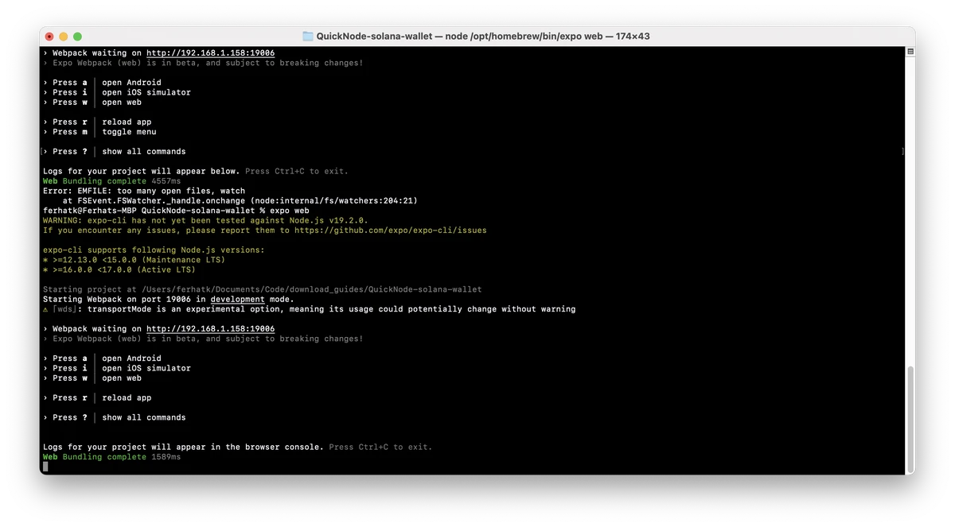Minimize the terminal using yellow button

click(64, 37)
